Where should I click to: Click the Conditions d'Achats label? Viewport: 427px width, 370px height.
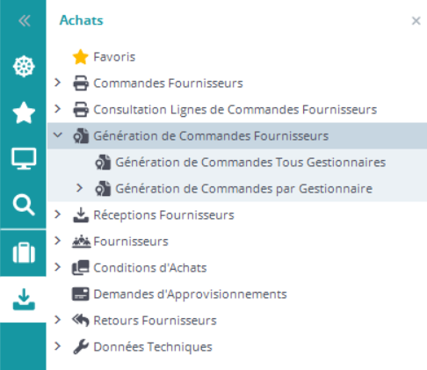(x=150, y=268)
